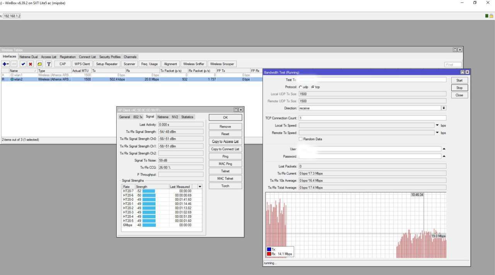This screenshot has width=495, height=275.
Task: Select the tcp protocol radio button
Action: point(313,87)
